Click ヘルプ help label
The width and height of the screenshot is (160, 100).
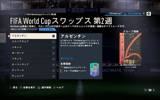pos(60,87)
